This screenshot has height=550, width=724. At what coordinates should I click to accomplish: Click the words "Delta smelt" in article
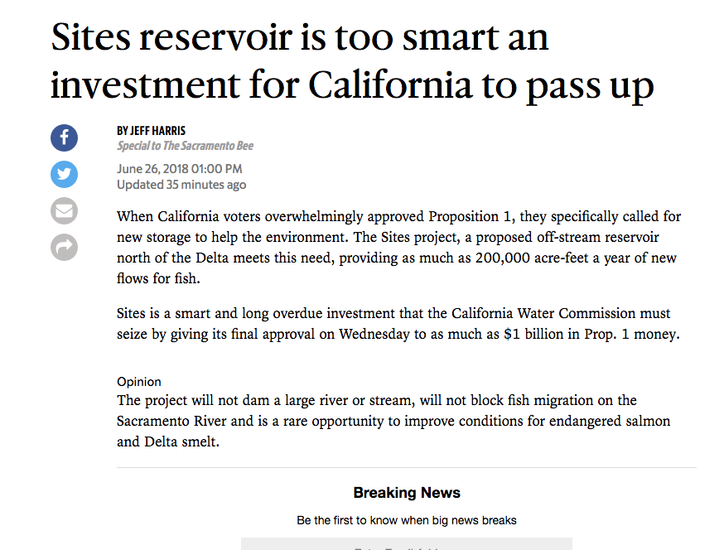[x=181, y=442]
